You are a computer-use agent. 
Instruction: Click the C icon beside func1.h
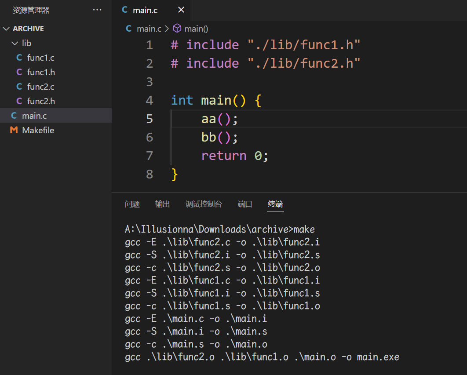click(x=20, y=72)
